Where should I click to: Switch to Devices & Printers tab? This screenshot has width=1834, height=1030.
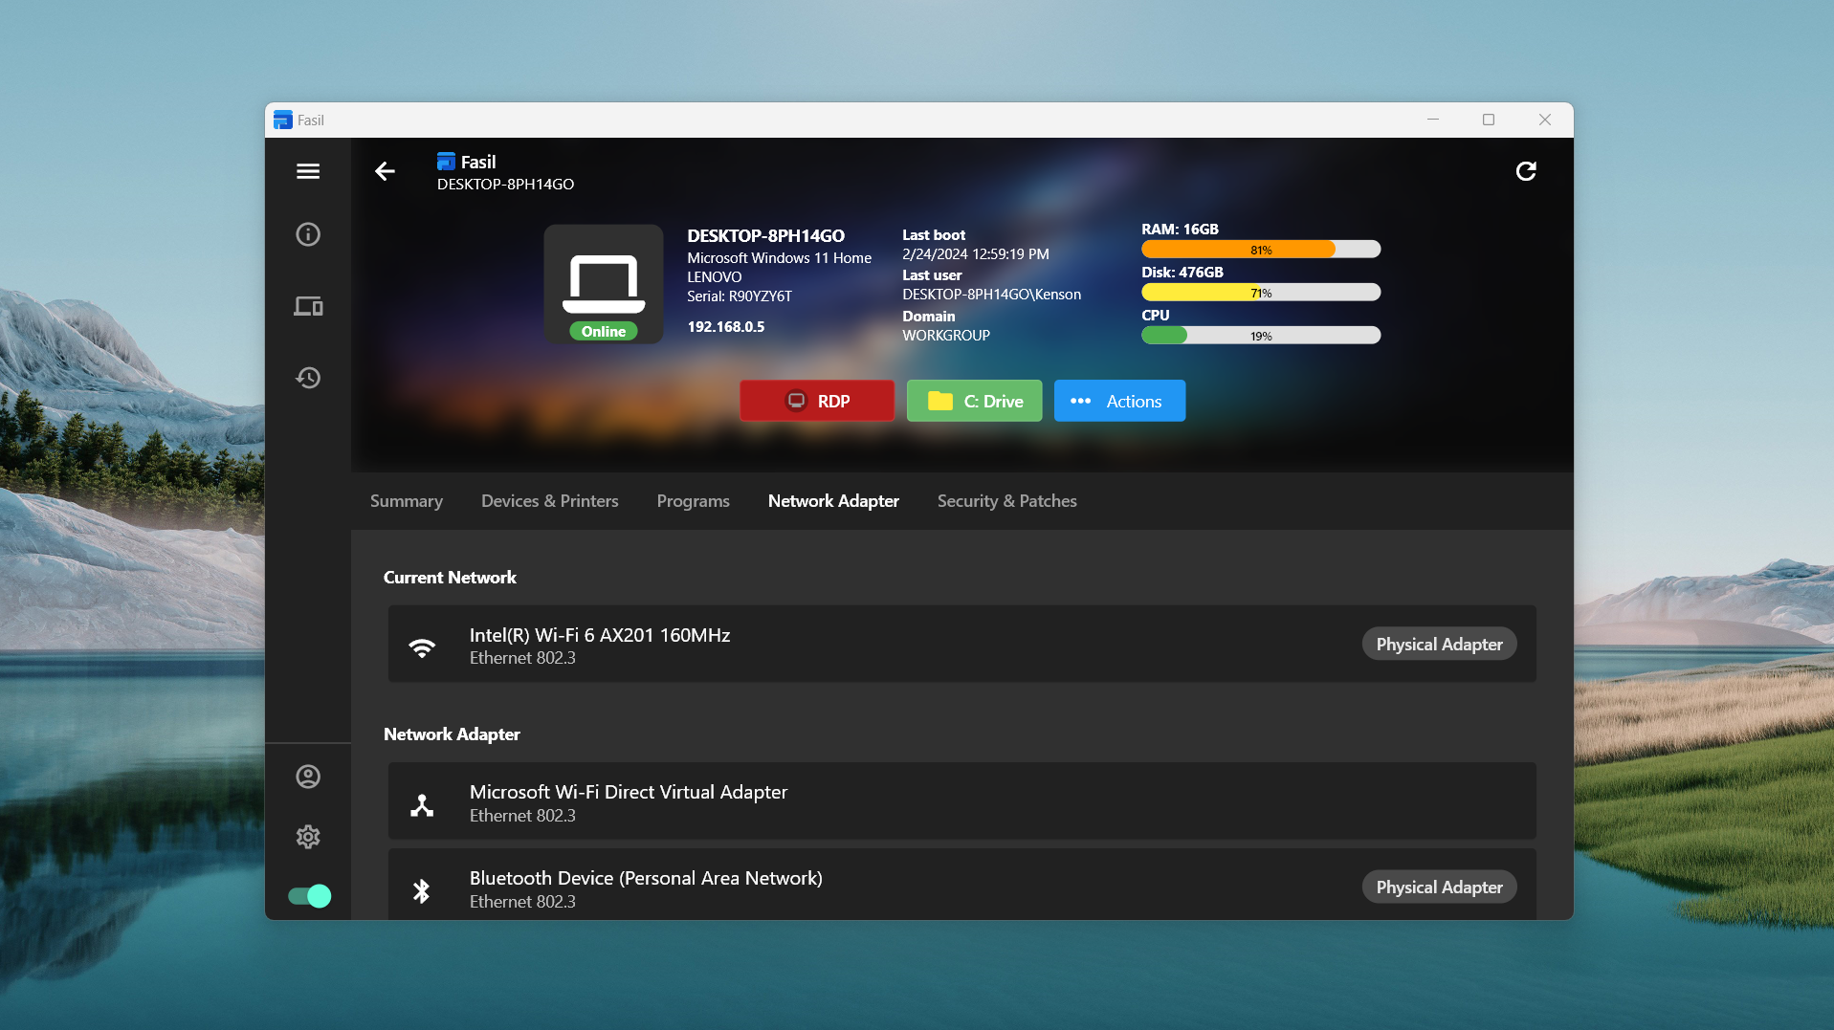tap(550, 501)
